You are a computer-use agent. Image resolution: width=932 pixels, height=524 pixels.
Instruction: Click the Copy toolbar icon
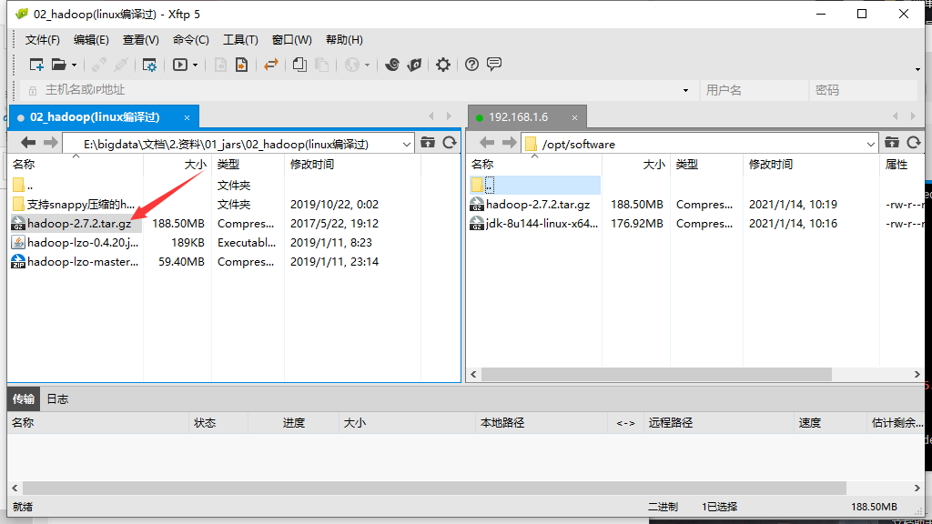tap(299, 65)
